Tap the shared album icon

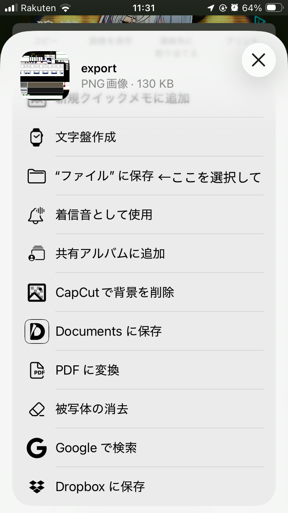[37, 254]
